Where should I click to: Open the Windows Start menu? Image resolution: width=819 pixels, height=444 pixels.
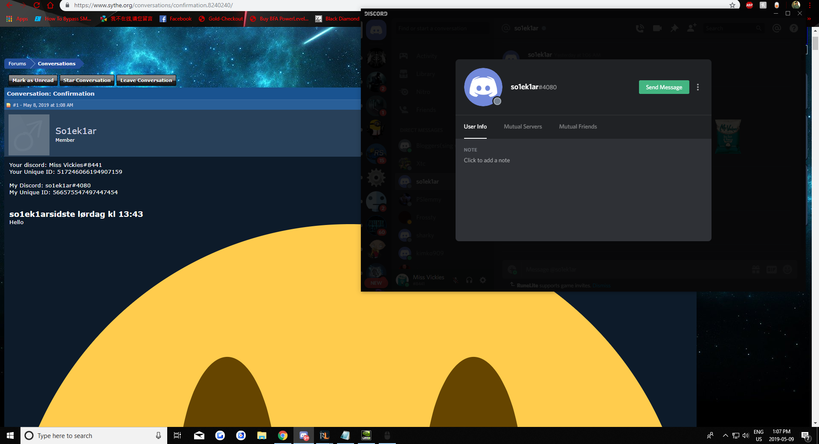[x=10, y=435]
